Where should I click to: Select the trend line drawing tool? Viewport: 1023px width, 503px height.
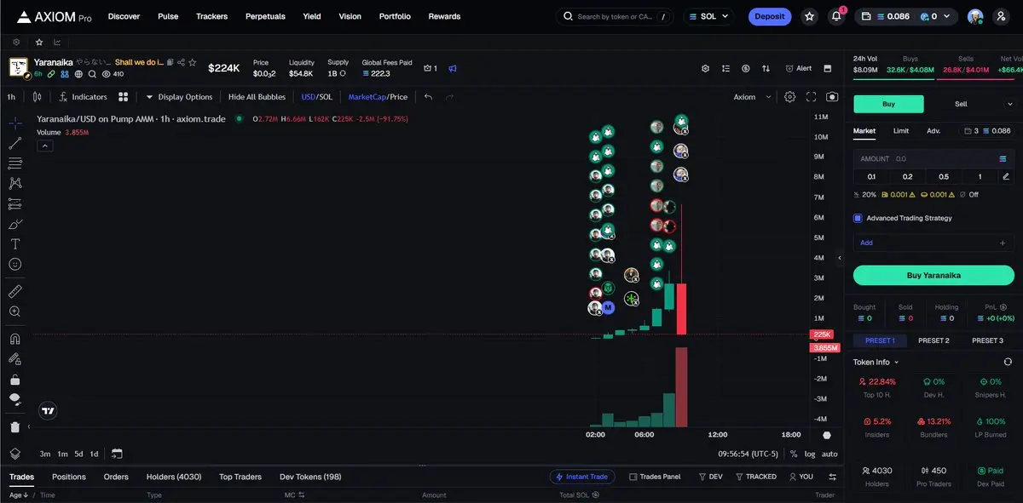coord(15,143)
